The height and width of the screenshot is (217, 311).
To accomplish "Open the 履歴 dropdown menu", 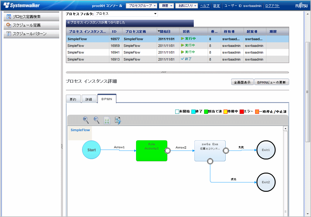I will coord(166,6).
